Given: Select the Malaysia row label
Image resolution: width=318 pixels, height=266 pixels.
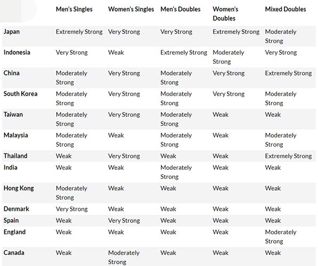Looking at the screenshot, I should [x=16, y=135].
